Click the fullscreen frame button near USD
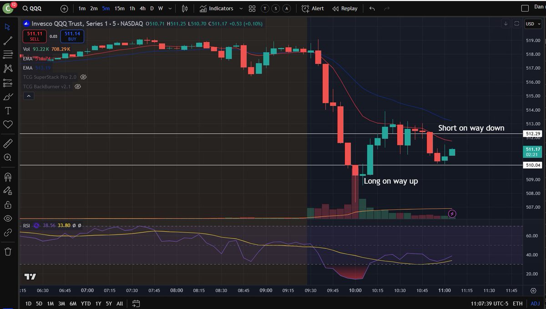This screenshot has width=546, height=309. point(516,24)
